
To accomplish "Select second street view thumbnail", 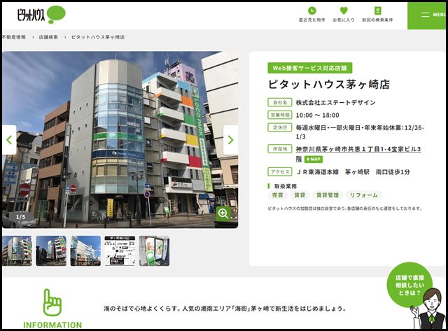I will click(51, 251).
